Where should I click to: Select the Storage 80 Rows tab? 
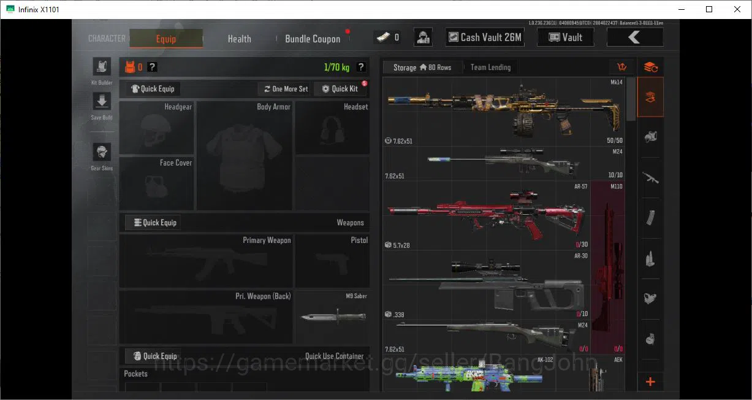click(x=422, y=67)
